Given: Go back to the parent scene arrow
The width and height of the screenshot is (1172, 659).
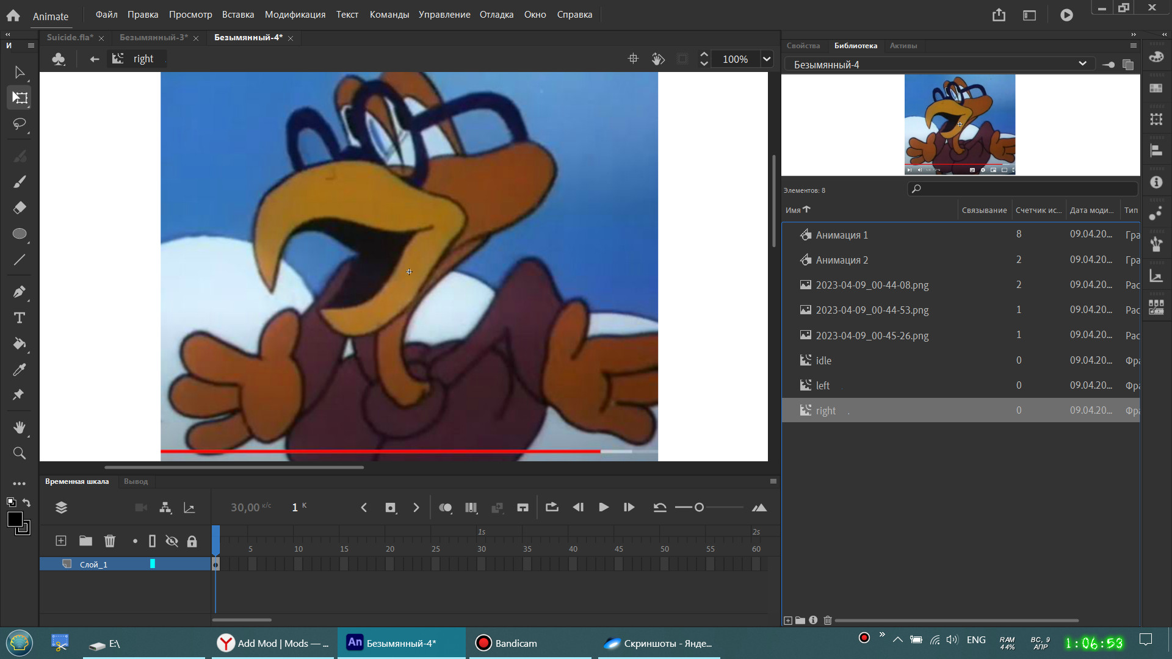Looking at the screenshot, I should pyautogui.click(x=95, y=59).
